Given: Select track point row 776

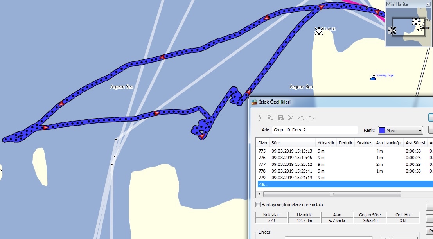Looking at the screenshot, I should click(x=344, y=158).
